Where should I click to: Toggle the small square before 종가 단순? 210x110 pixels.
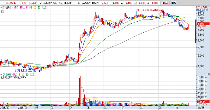coord(13,8)
